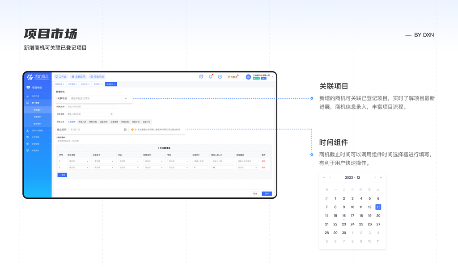
Task: Open the help question-mark icon
Action: point(220,77)
